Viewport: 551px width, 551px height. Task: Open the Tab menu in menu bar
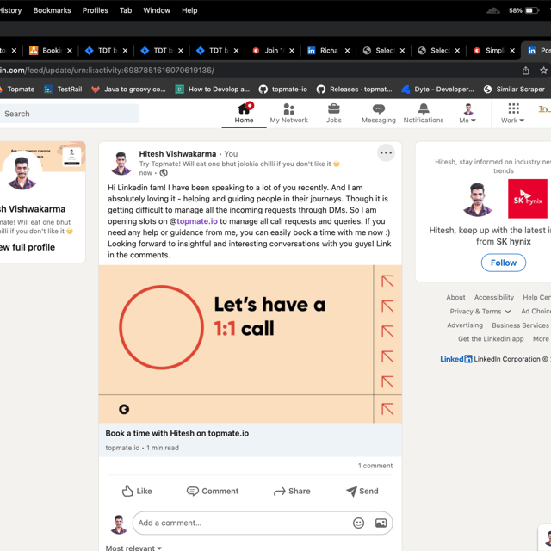pyautogui.click(x=126, y=10)
